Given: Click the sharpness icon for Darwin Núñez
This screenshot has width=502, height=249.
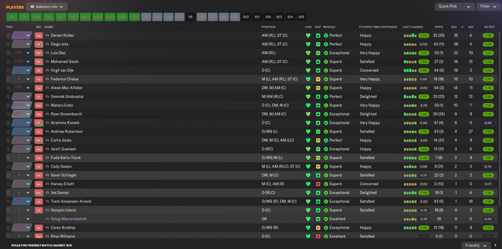Looking at the screenshot, I should 318,35.
